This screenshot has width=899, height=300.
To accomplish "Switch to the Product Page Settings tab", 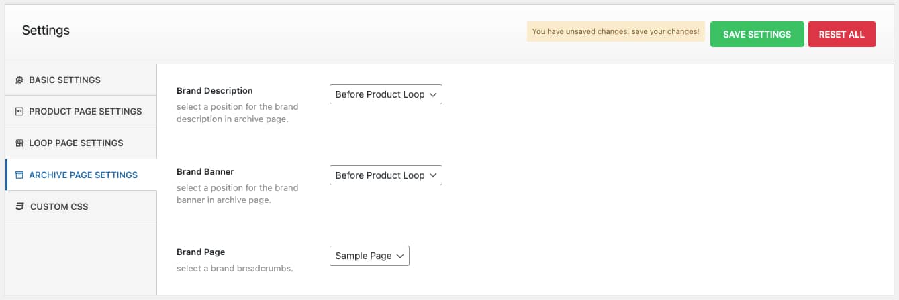I will [81, 111].
